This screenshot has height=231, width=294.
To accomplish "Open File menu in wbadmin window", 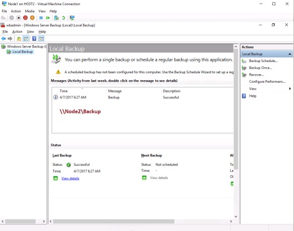I will [5, 32].
